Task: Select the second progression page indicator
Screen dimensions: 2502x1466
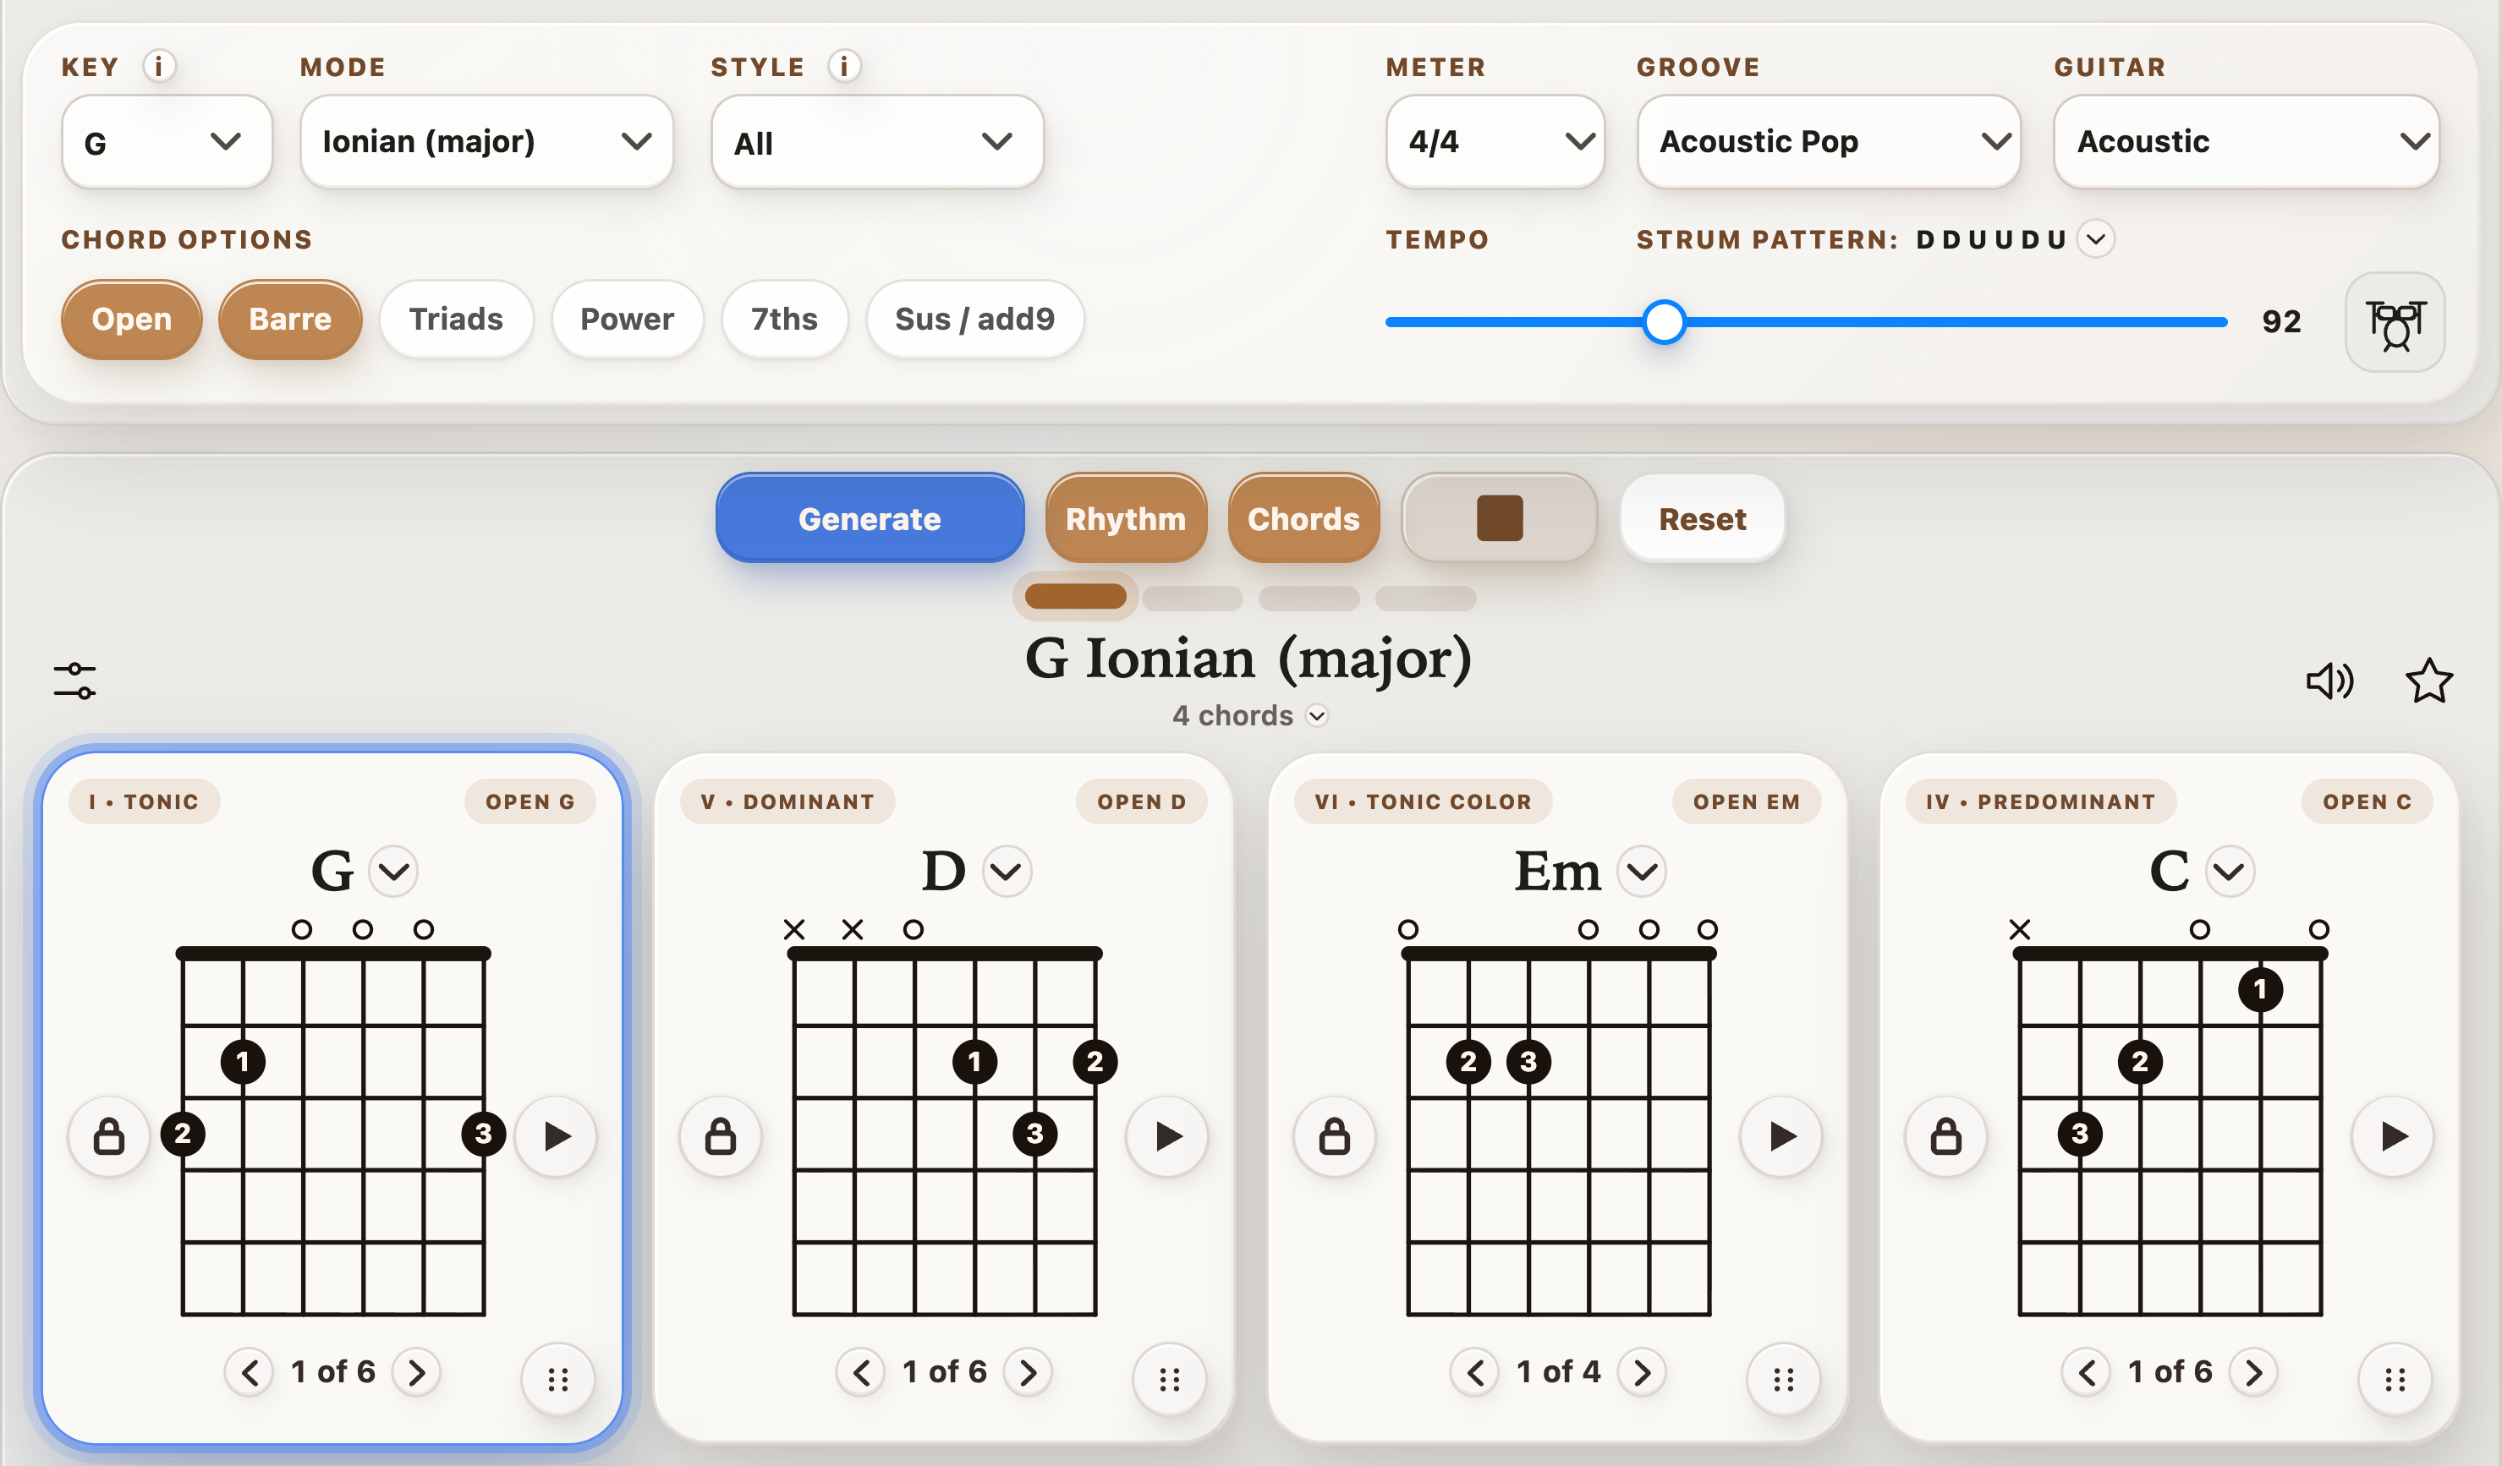Action: pos(1193,598)
